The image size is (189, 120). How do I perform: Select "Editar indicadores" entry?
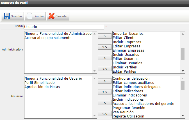[x=128, y=91]
